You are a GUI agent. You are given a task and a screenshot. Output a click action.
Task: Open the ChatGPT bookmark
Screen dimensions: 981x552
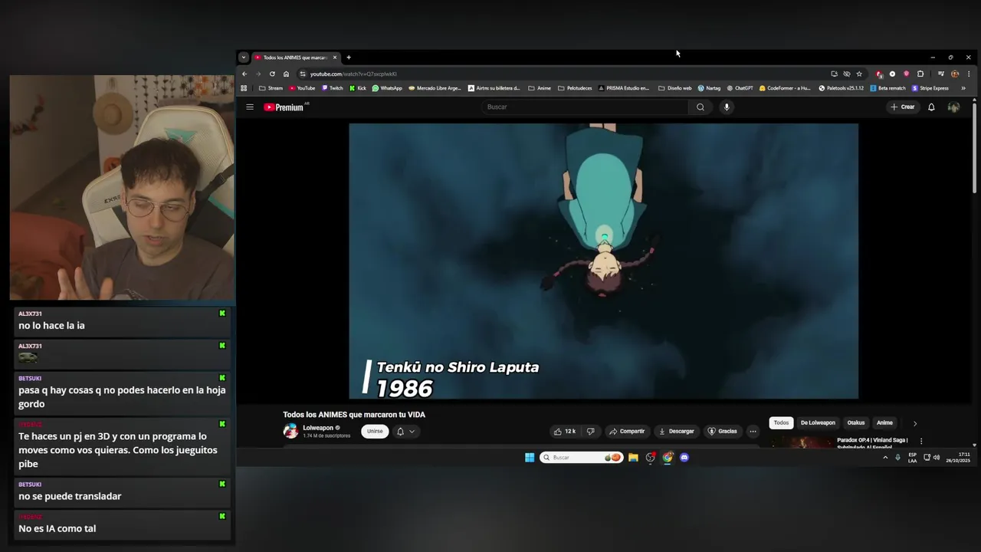pos(740,88)
